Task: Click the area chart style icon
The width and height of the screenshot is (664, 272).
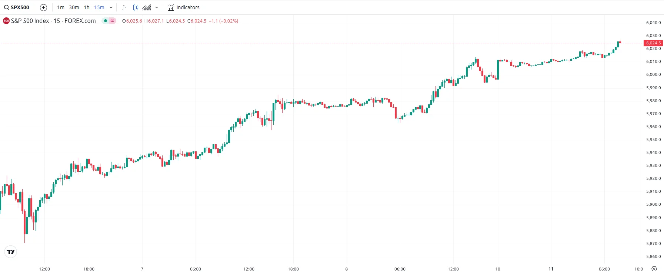Action: click(x=147, y=7)
